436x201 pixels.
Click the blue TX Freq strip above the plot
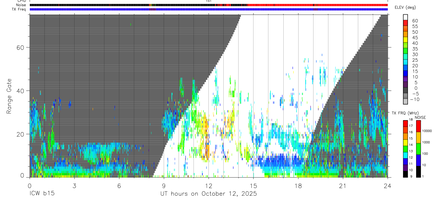pyautogui.click(x=209, y=9)
